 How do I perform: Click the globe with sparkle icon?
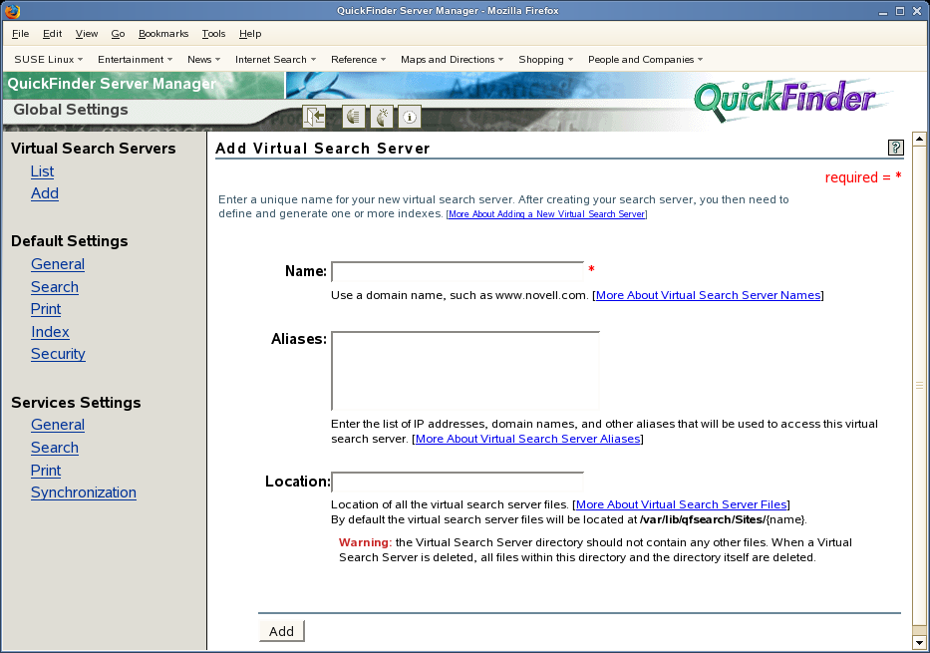(x=382, y=117)
